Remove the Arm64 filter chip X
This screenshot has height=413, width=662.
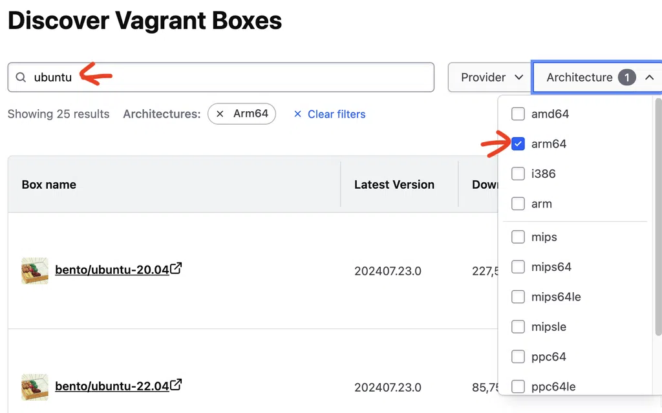[x=220, y=114]
